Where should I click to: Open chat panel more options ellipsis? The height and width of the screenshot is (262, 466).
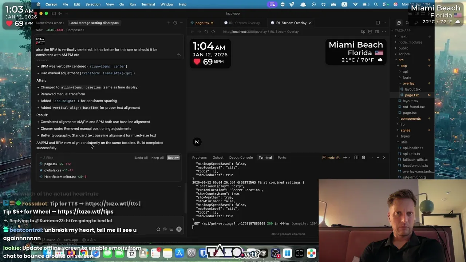tap(182, 23)
